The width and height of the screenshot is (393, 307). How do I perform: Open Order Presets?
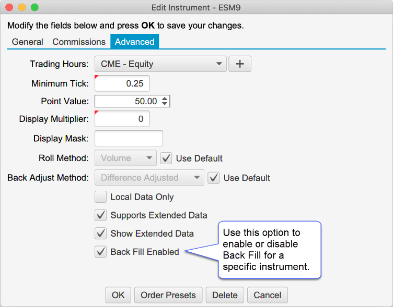(x=168, y=295)
